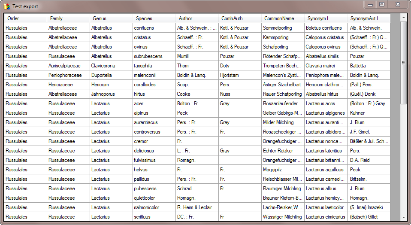Viewport: 411px width, 225px height.
Task: Maximize the Test export window
Action: (x=381, y=4)
